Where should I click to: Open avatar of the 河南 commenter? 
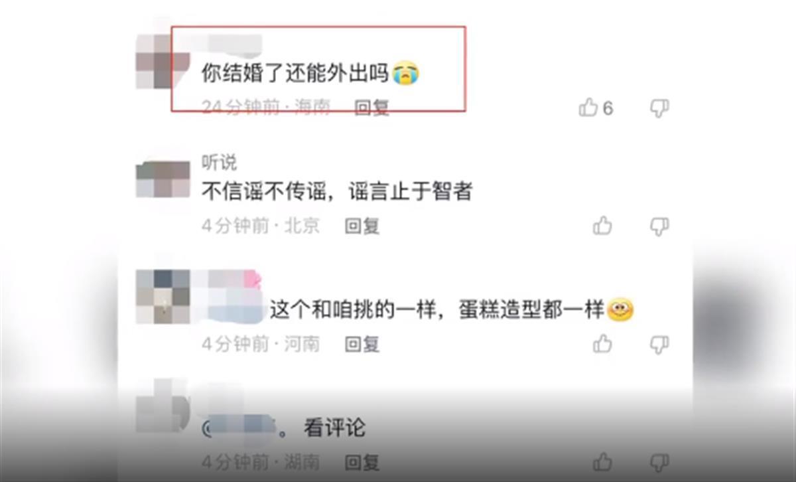pyautogui.click(x=163, y=297)
